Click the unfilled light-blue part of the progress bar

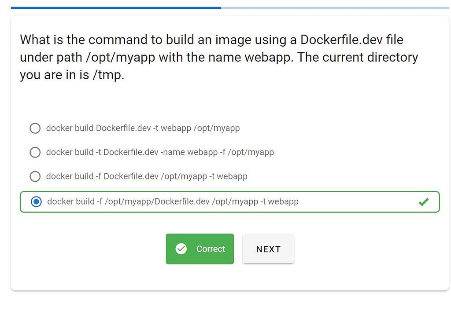(x=335, y=7)
